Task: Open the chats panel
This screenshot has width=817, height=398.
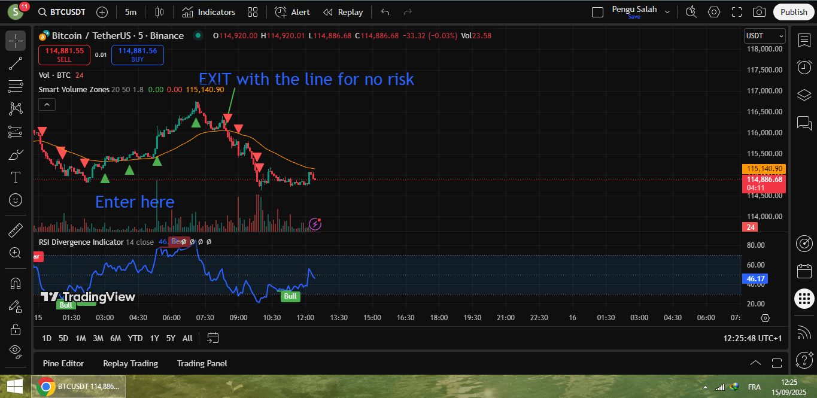Action: point(804,123)
